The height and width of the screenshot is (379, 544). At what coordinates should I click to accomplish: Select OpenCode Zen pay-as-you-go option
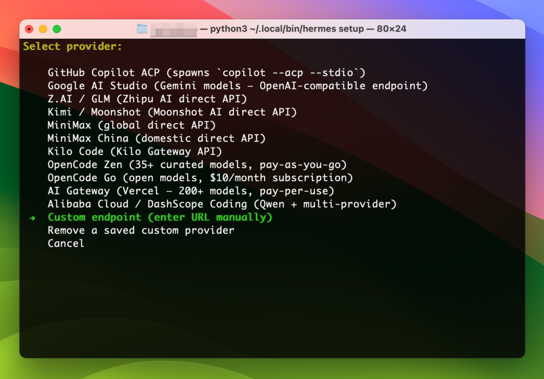197,165
